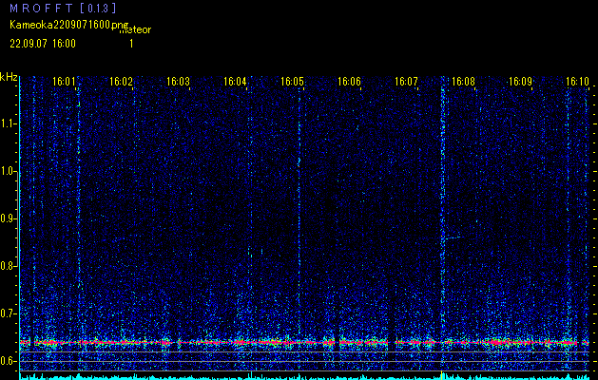Click the 0.7 frequency axis label

click(9, 313)
